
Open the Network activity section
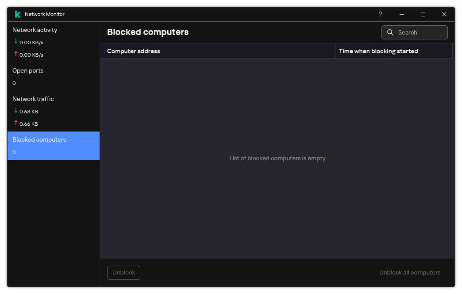pos(35,30)
